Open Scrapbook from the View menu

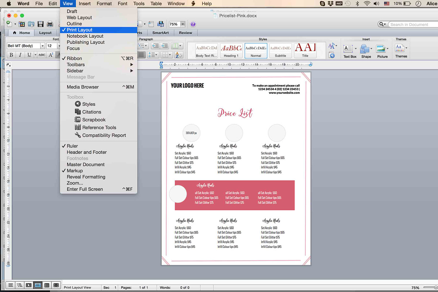click(x=93, y=120)
